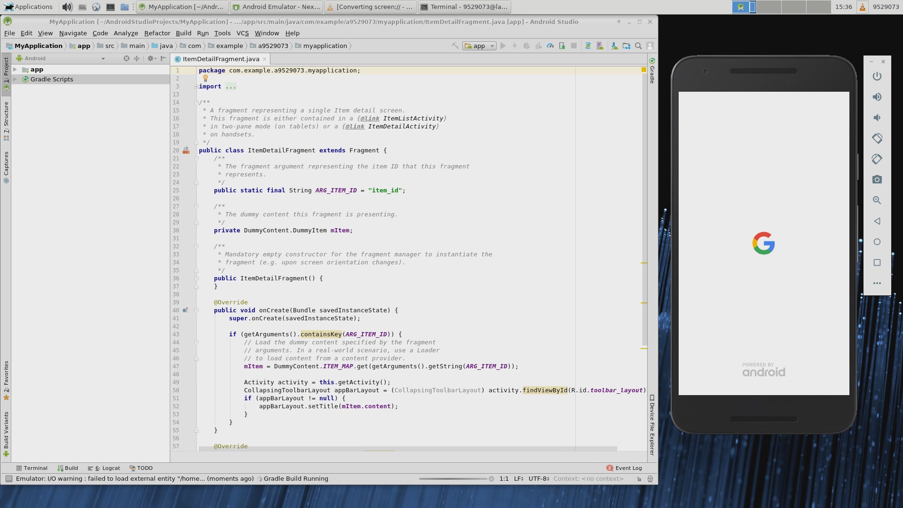Click the Apply Changes lightning icon
Viewport: 903px width, 508px height.
(x=515, y=46)
